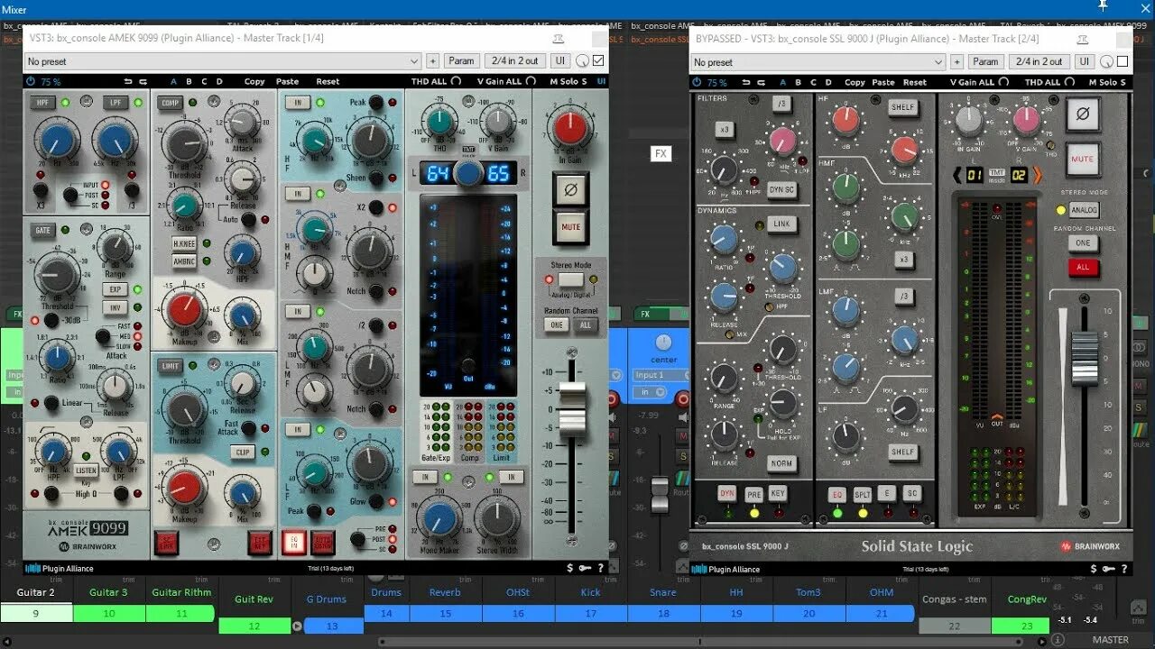Select setting D in AMEK toolbar
The height and width of the screenshot is (649, 1155).
click(x=219, y=82)
